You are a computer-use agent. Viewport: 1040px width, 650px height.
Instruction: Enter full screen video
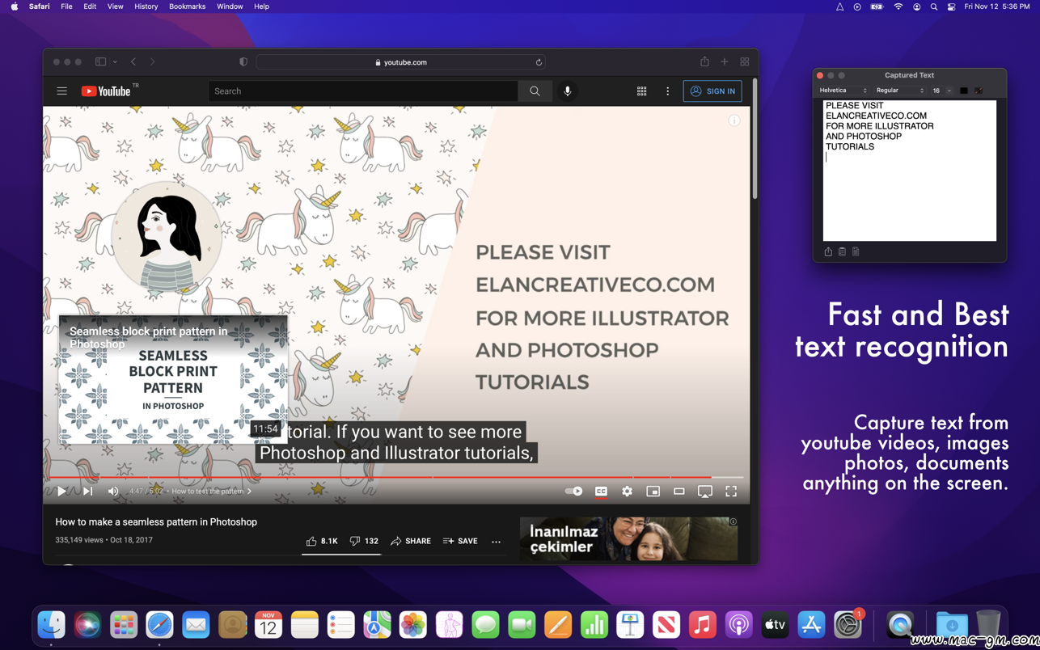coord(731,491)
